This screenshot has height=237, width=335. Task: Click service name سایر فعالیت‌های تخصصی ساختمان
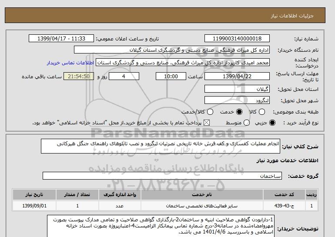point(202,206)
